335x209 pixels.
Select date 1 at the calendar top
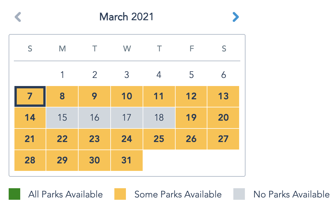pos(62,75)
